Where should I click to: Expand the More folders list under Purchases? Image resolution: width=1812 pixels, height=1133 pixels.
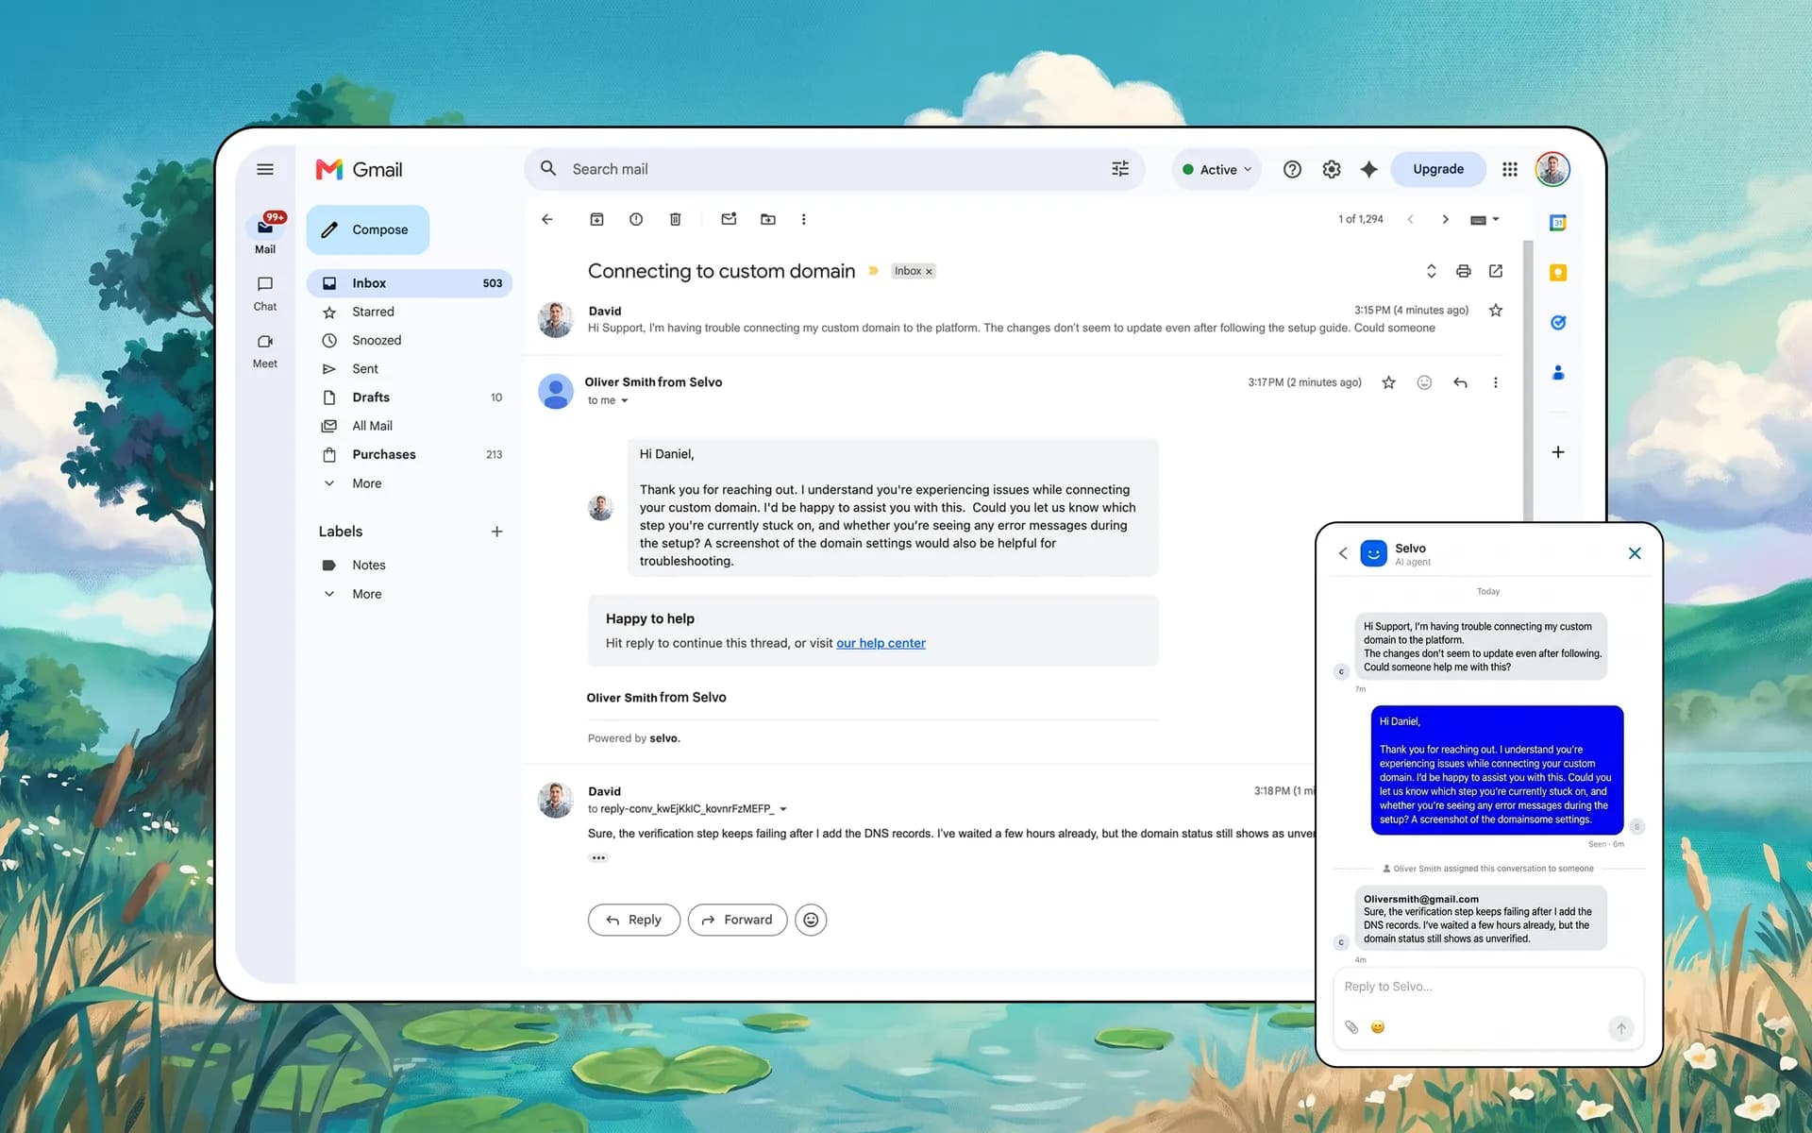click(366, 483)
